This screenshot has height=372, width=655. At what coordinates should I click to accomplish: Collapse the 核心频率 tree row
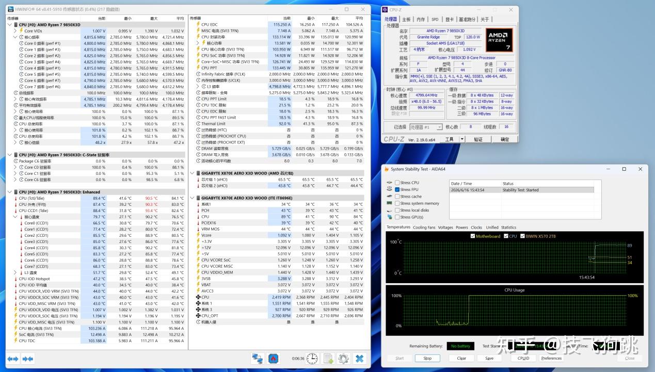click(15, 37)
